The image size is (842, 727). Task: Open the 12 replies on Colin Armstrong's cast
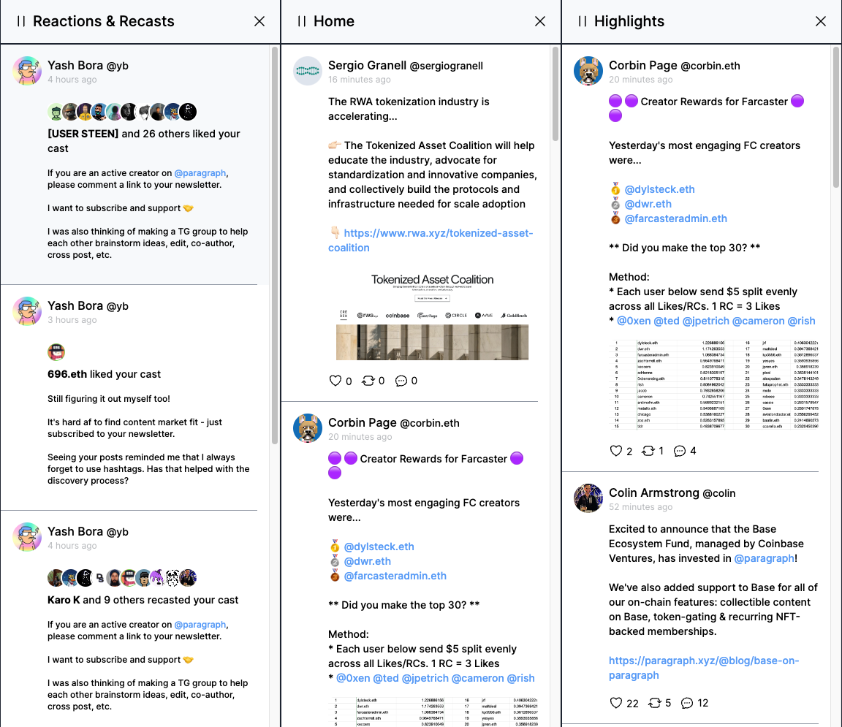687,703
